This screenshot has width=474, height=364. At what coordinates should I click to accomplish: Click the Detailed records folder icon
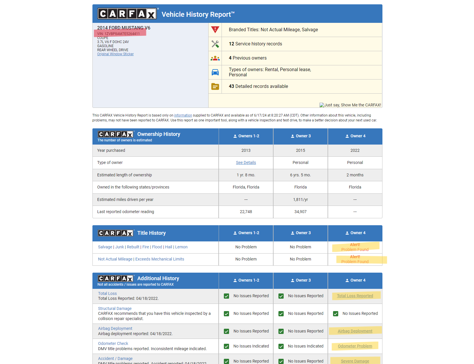215,86
